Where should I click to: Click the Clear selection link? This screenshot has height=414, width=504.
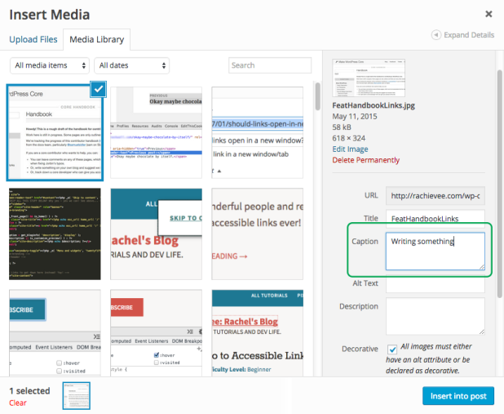click(x=18, y=403)
